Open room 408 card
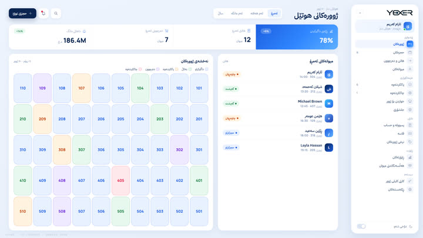Image resolution: width=423 pixels, height=238 pixels. pyautogui.click(x=62, y=181)
